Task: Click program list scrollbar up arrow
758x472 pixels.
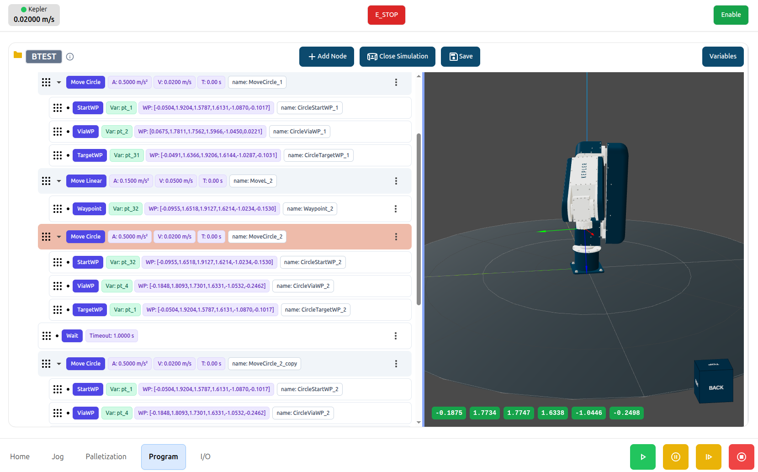Action: click(419, 76)
